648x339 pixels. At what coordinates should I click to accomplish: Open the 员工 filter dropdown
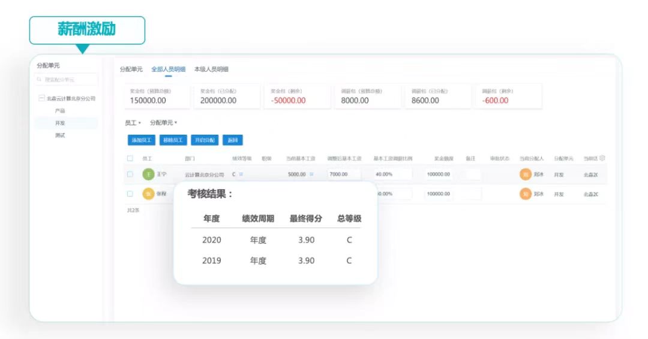(133, 123)
